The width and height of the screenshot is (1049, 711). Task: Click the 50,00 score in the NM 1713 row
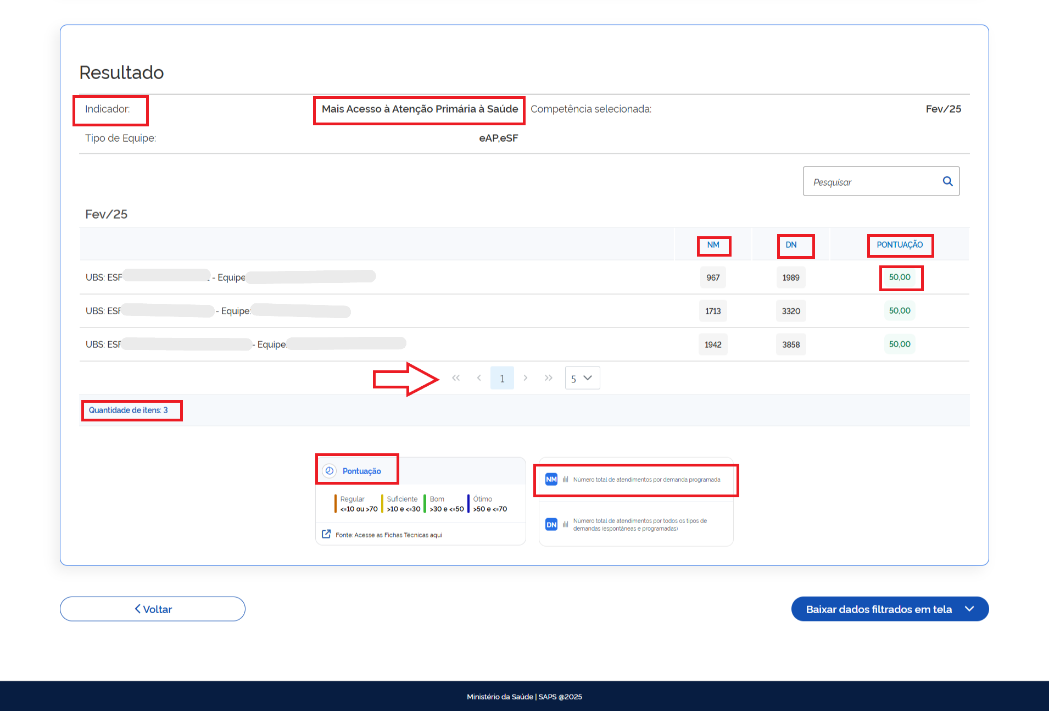tap(900, 311)
